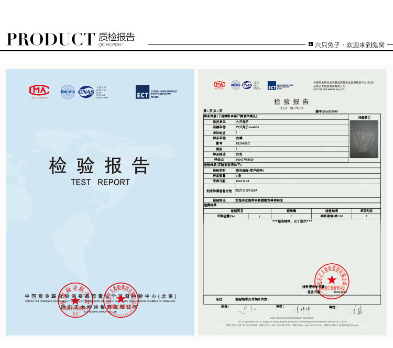The height and width of the screenshot is (348, 393).
Task: Click the blue ECT logo on the report sheet
Action: point(271,85)
